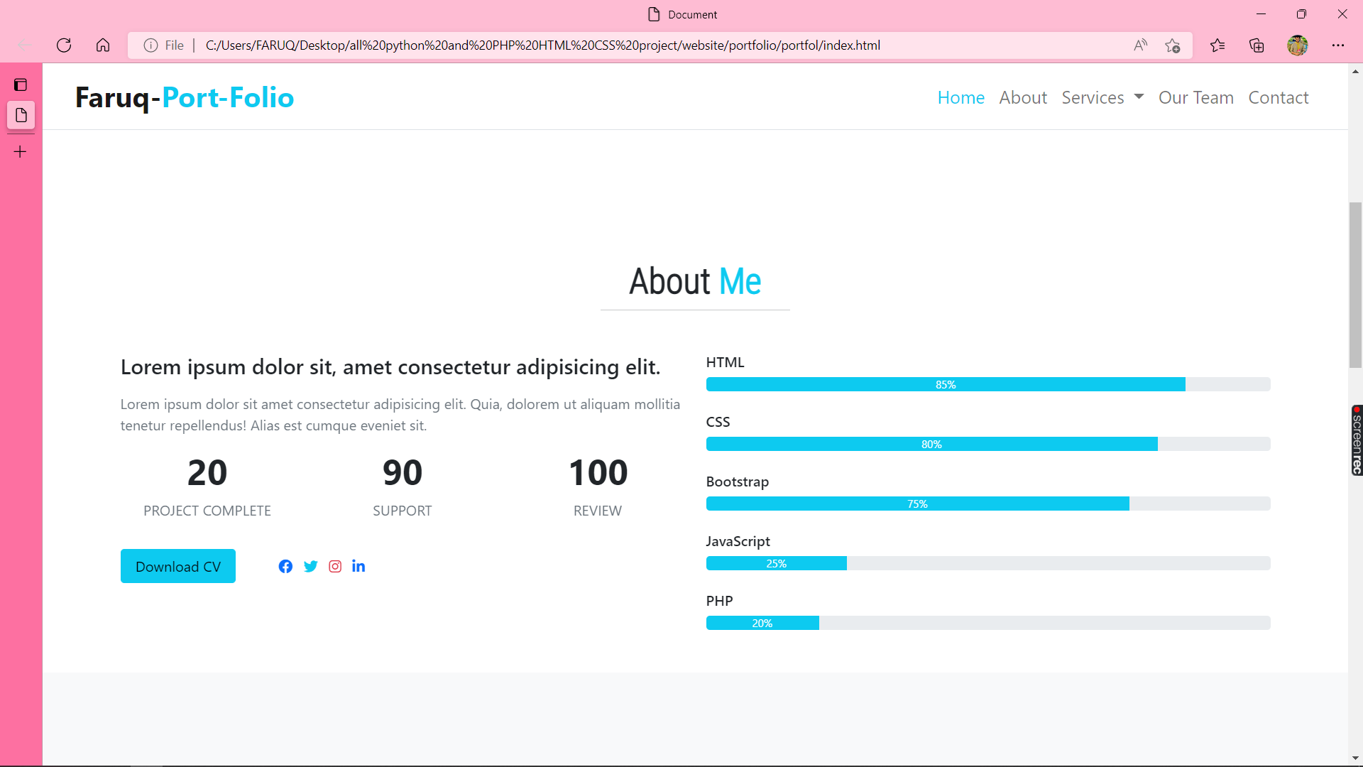Click the Download CV button
The height and width of the screenshot is (767, 1363).
[177, 566]
